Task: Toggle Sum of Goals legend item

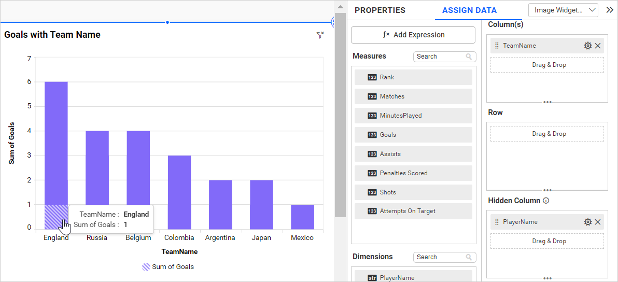Action: pyautogui.click(x=168, y=267)
